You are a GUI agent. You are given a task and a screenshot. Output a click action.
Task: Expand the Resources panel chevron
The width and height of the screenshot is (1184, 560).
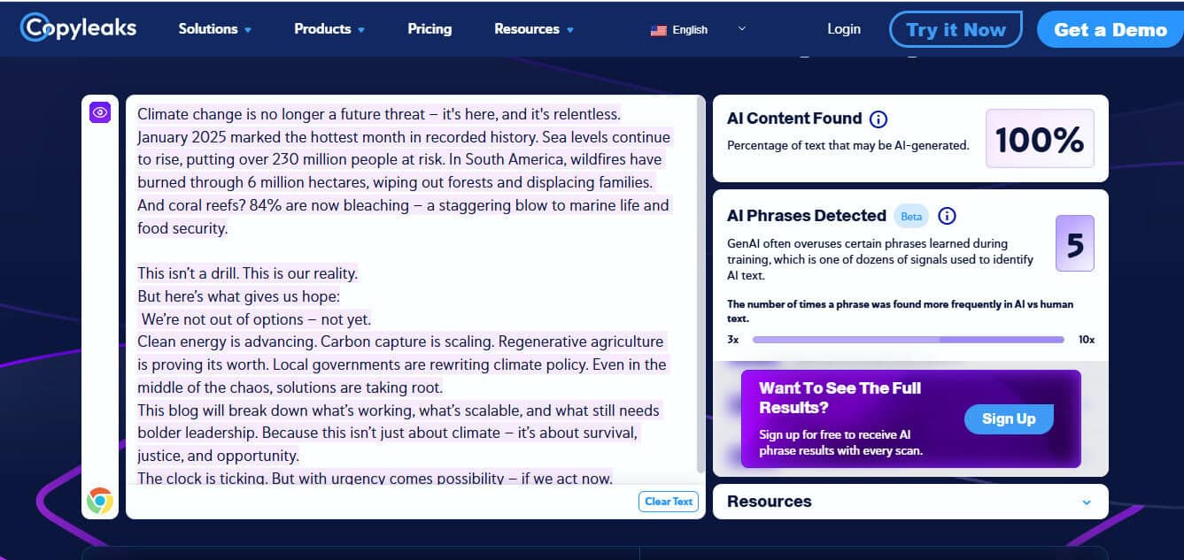click(x=1087, y=502)
